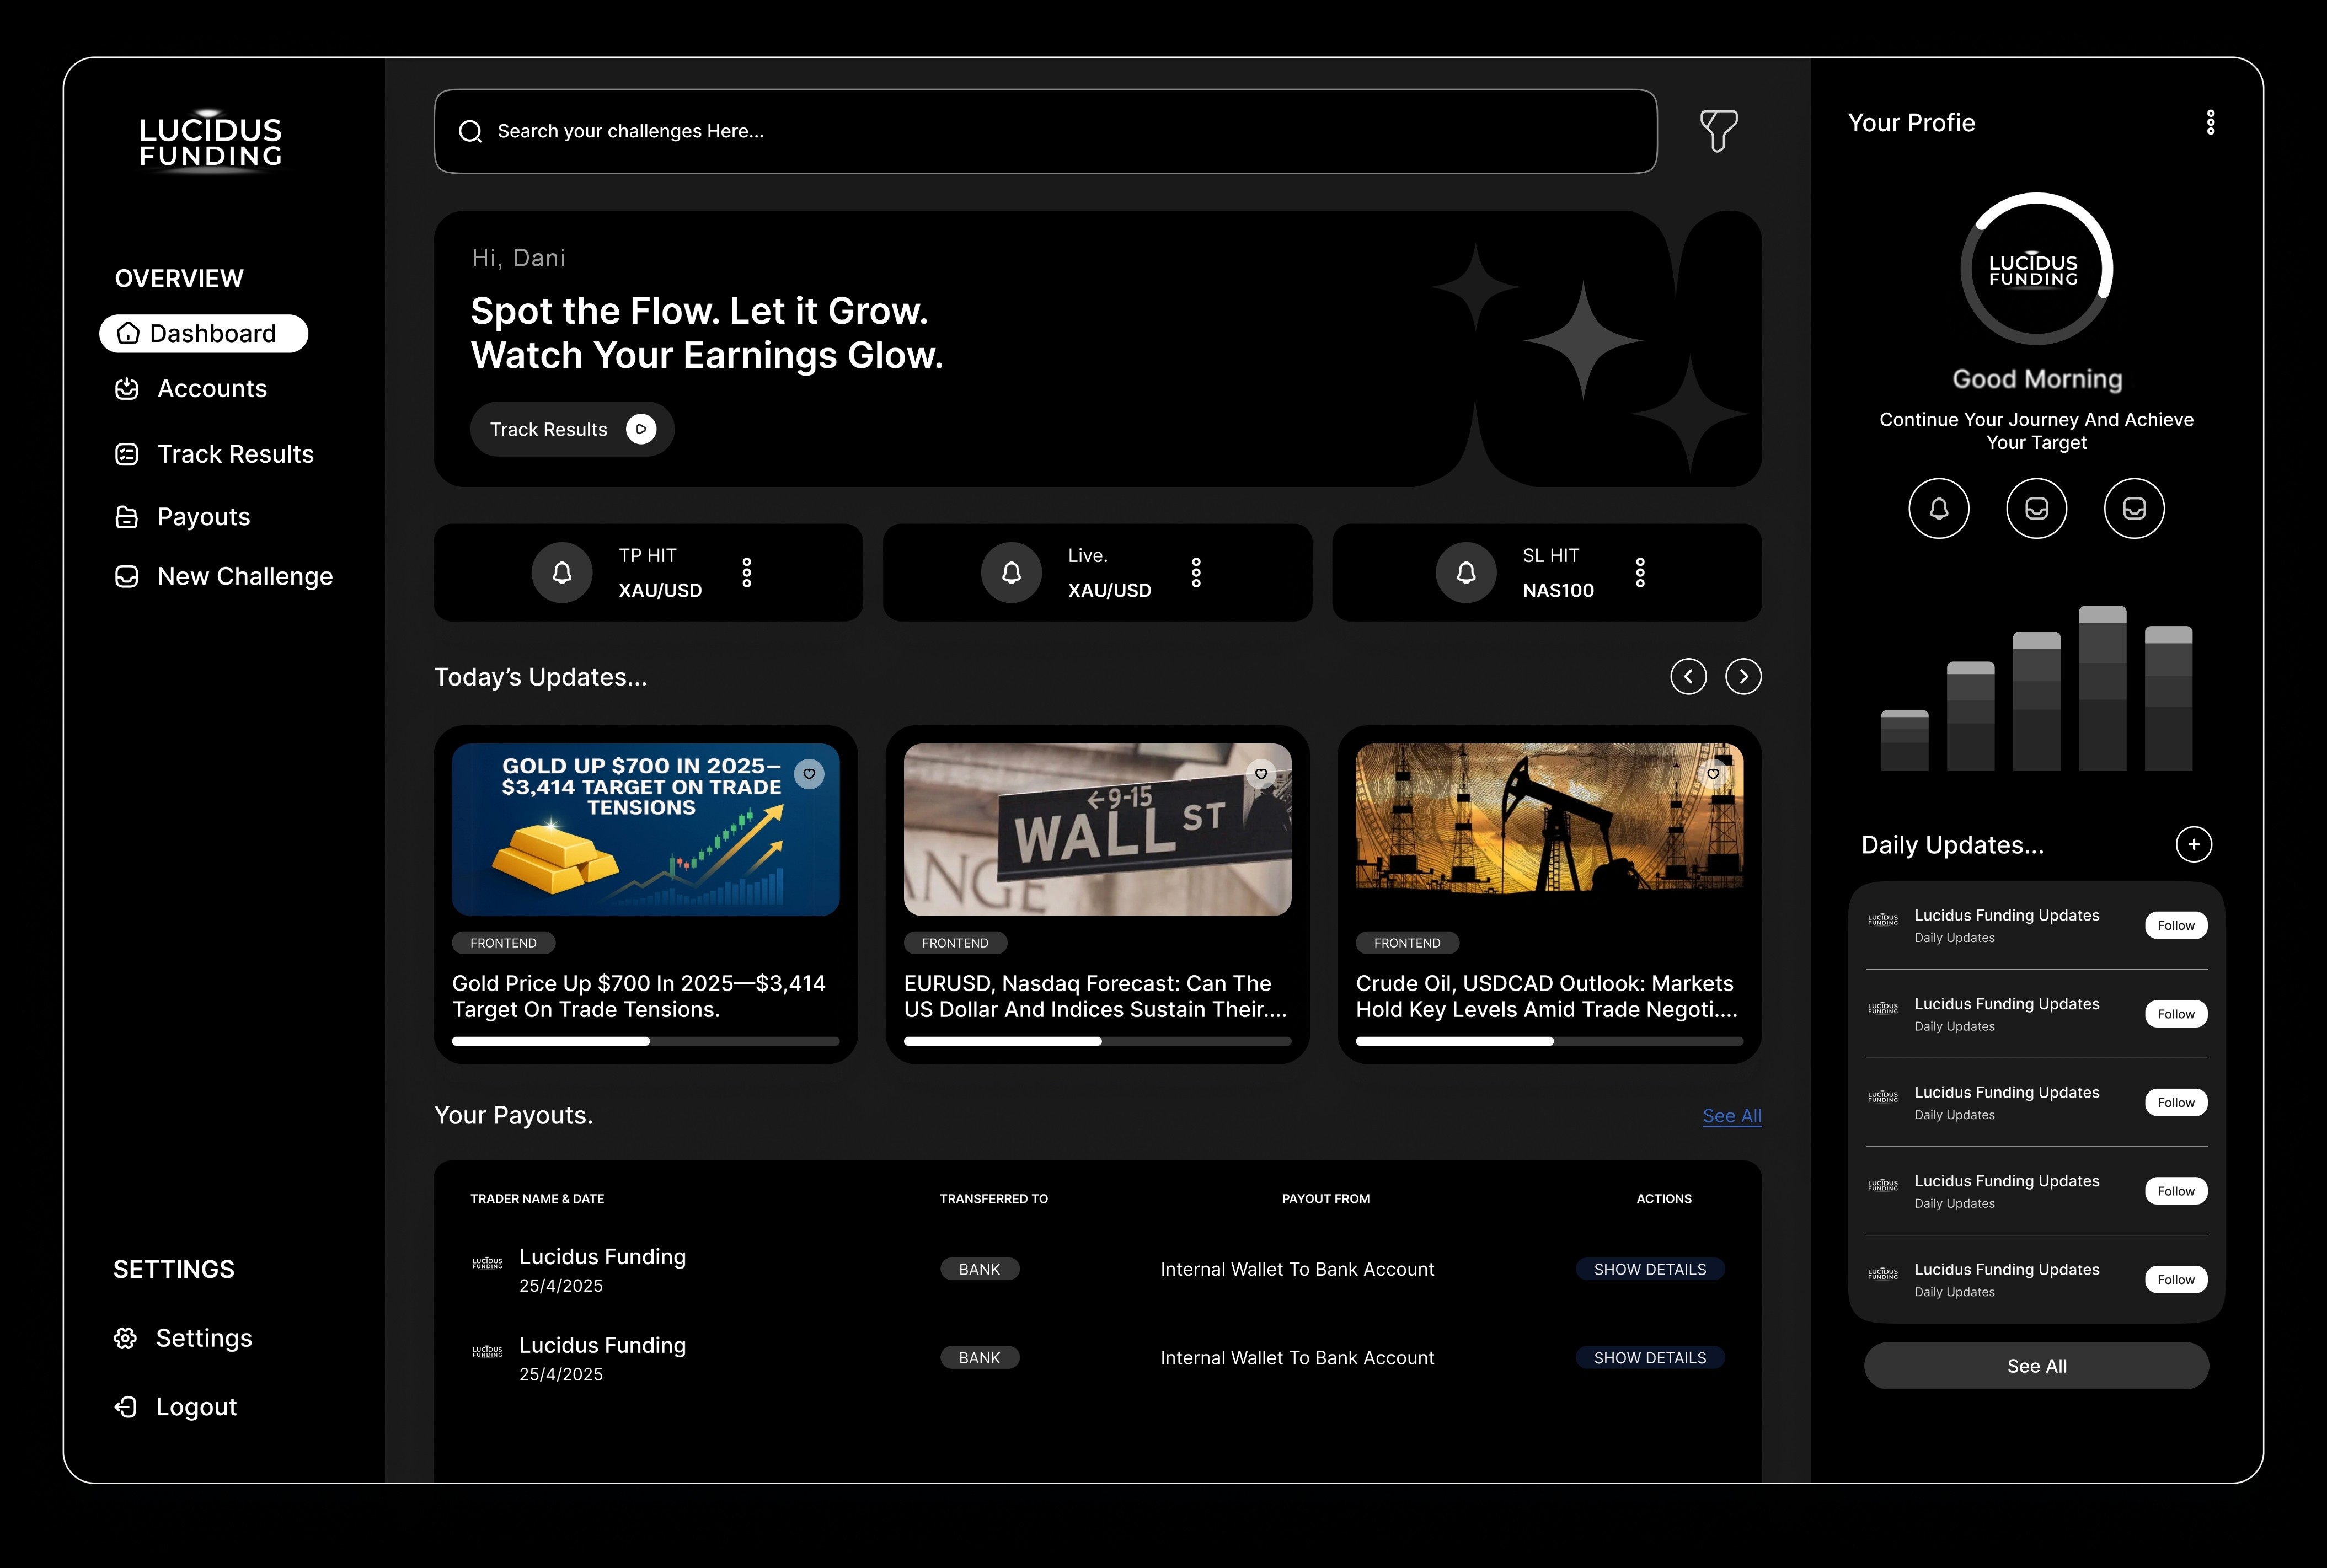Click the Track Results banner button
The width and height of the screenshot is (2327, 1568).
click(572, 429)
